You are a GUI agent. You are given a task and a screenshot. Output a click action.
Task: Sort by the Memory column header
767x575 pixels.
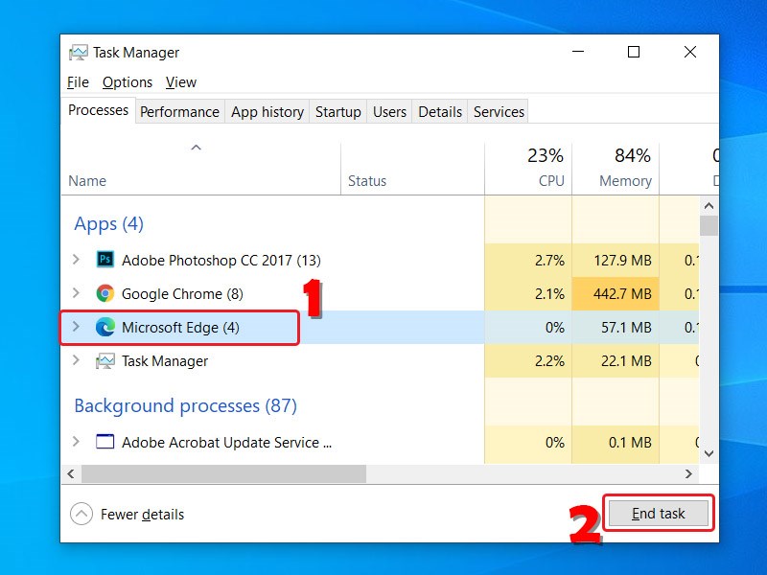[616, 169]
